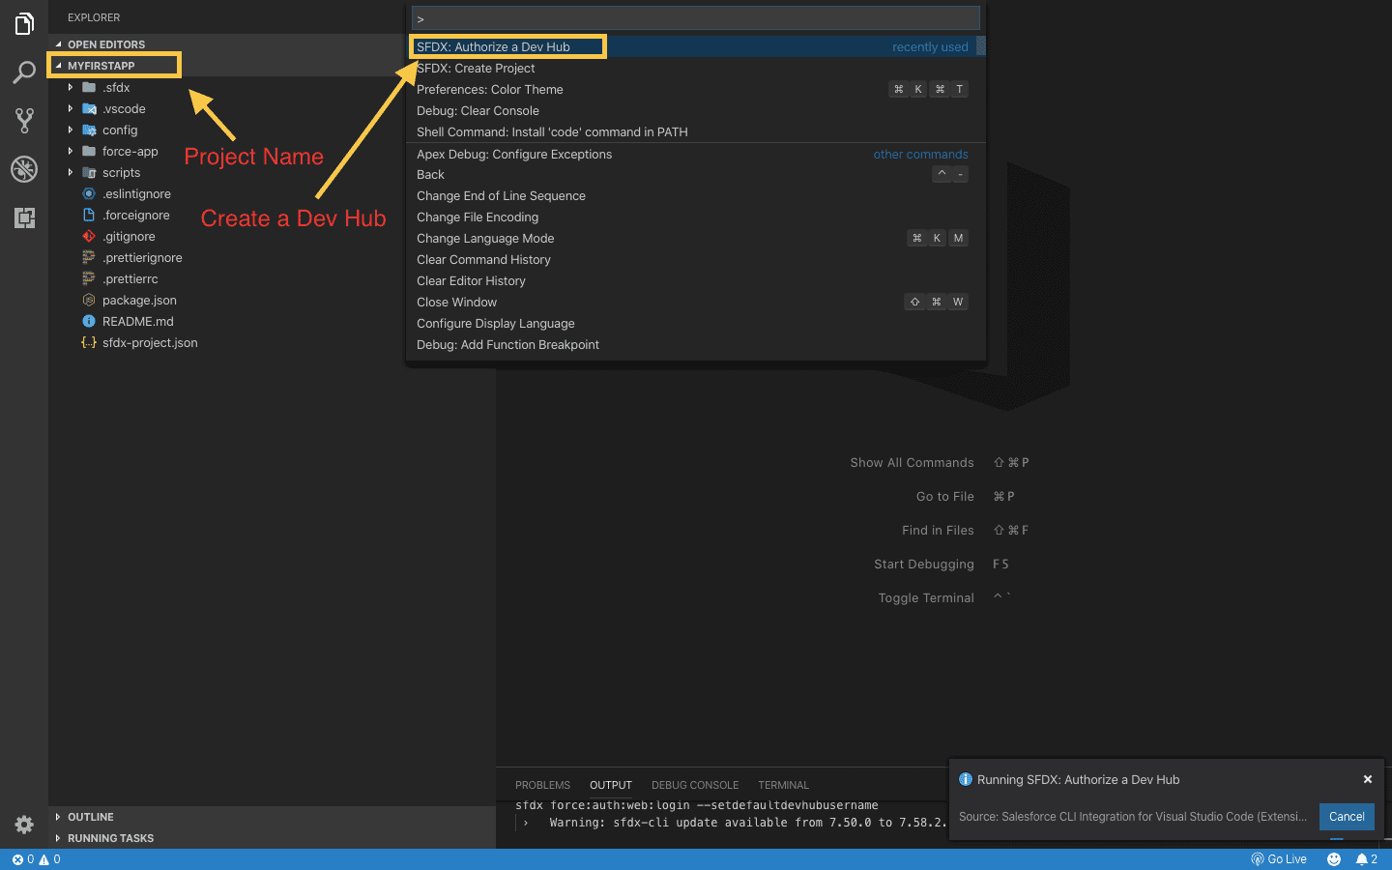This screenshot has width=1392, height=870.
Task: Click the Go Live status bar item
Action: 1279,859
